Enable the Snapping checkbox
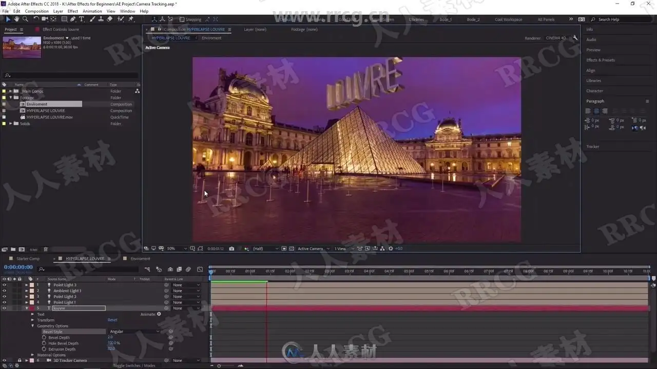The image size is (657, 369). coord(182,19)
